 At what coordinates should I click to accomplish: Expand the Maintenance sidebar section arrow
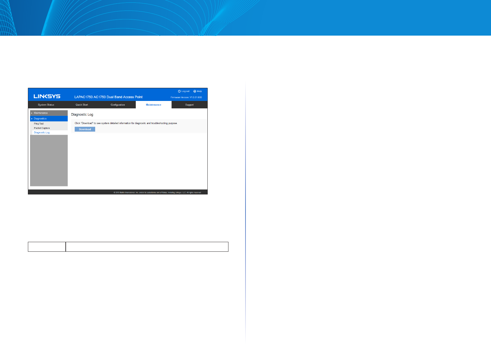(x=32, y=113)
